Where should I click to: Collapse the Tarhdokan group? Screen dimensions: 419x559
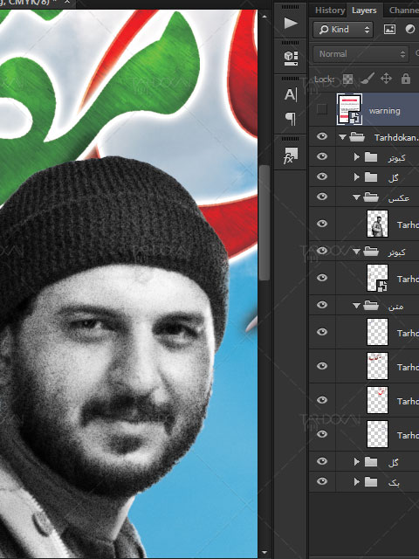tap(342, 137)
